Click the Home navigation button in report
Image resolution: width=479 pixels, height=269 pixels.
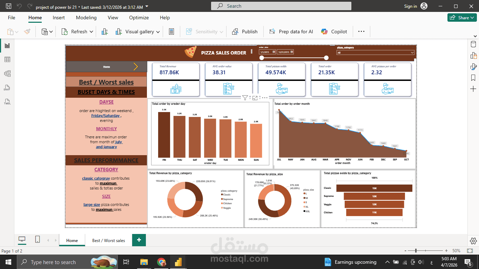[106, 67]
